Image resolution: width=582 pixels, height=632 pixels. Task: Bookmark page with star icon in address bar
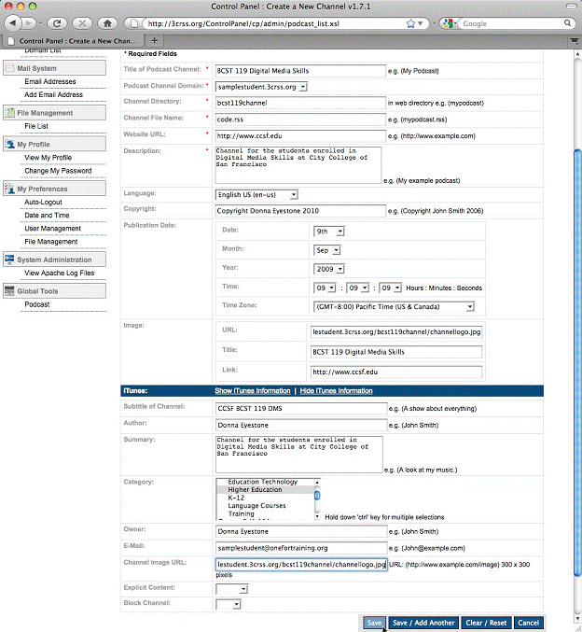coord(409,22)
